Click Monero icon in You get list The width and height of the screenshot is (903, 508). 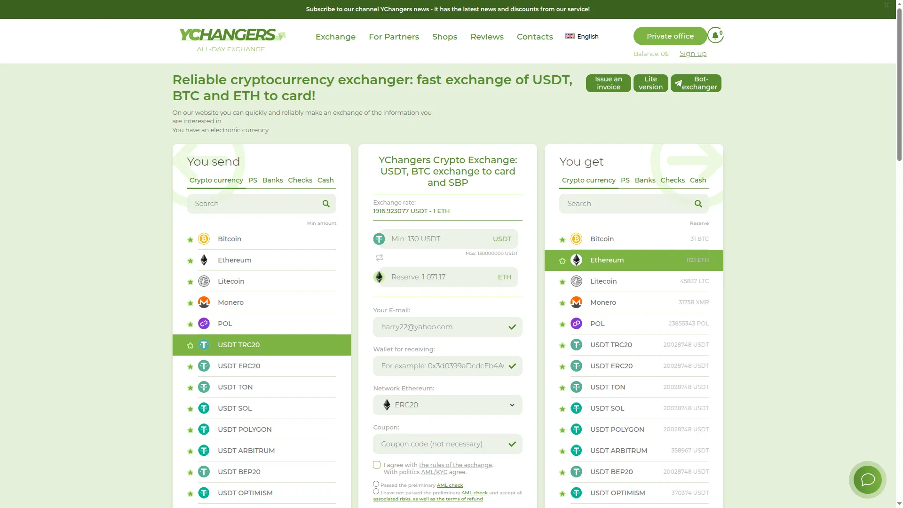click(x=576, y=302)
